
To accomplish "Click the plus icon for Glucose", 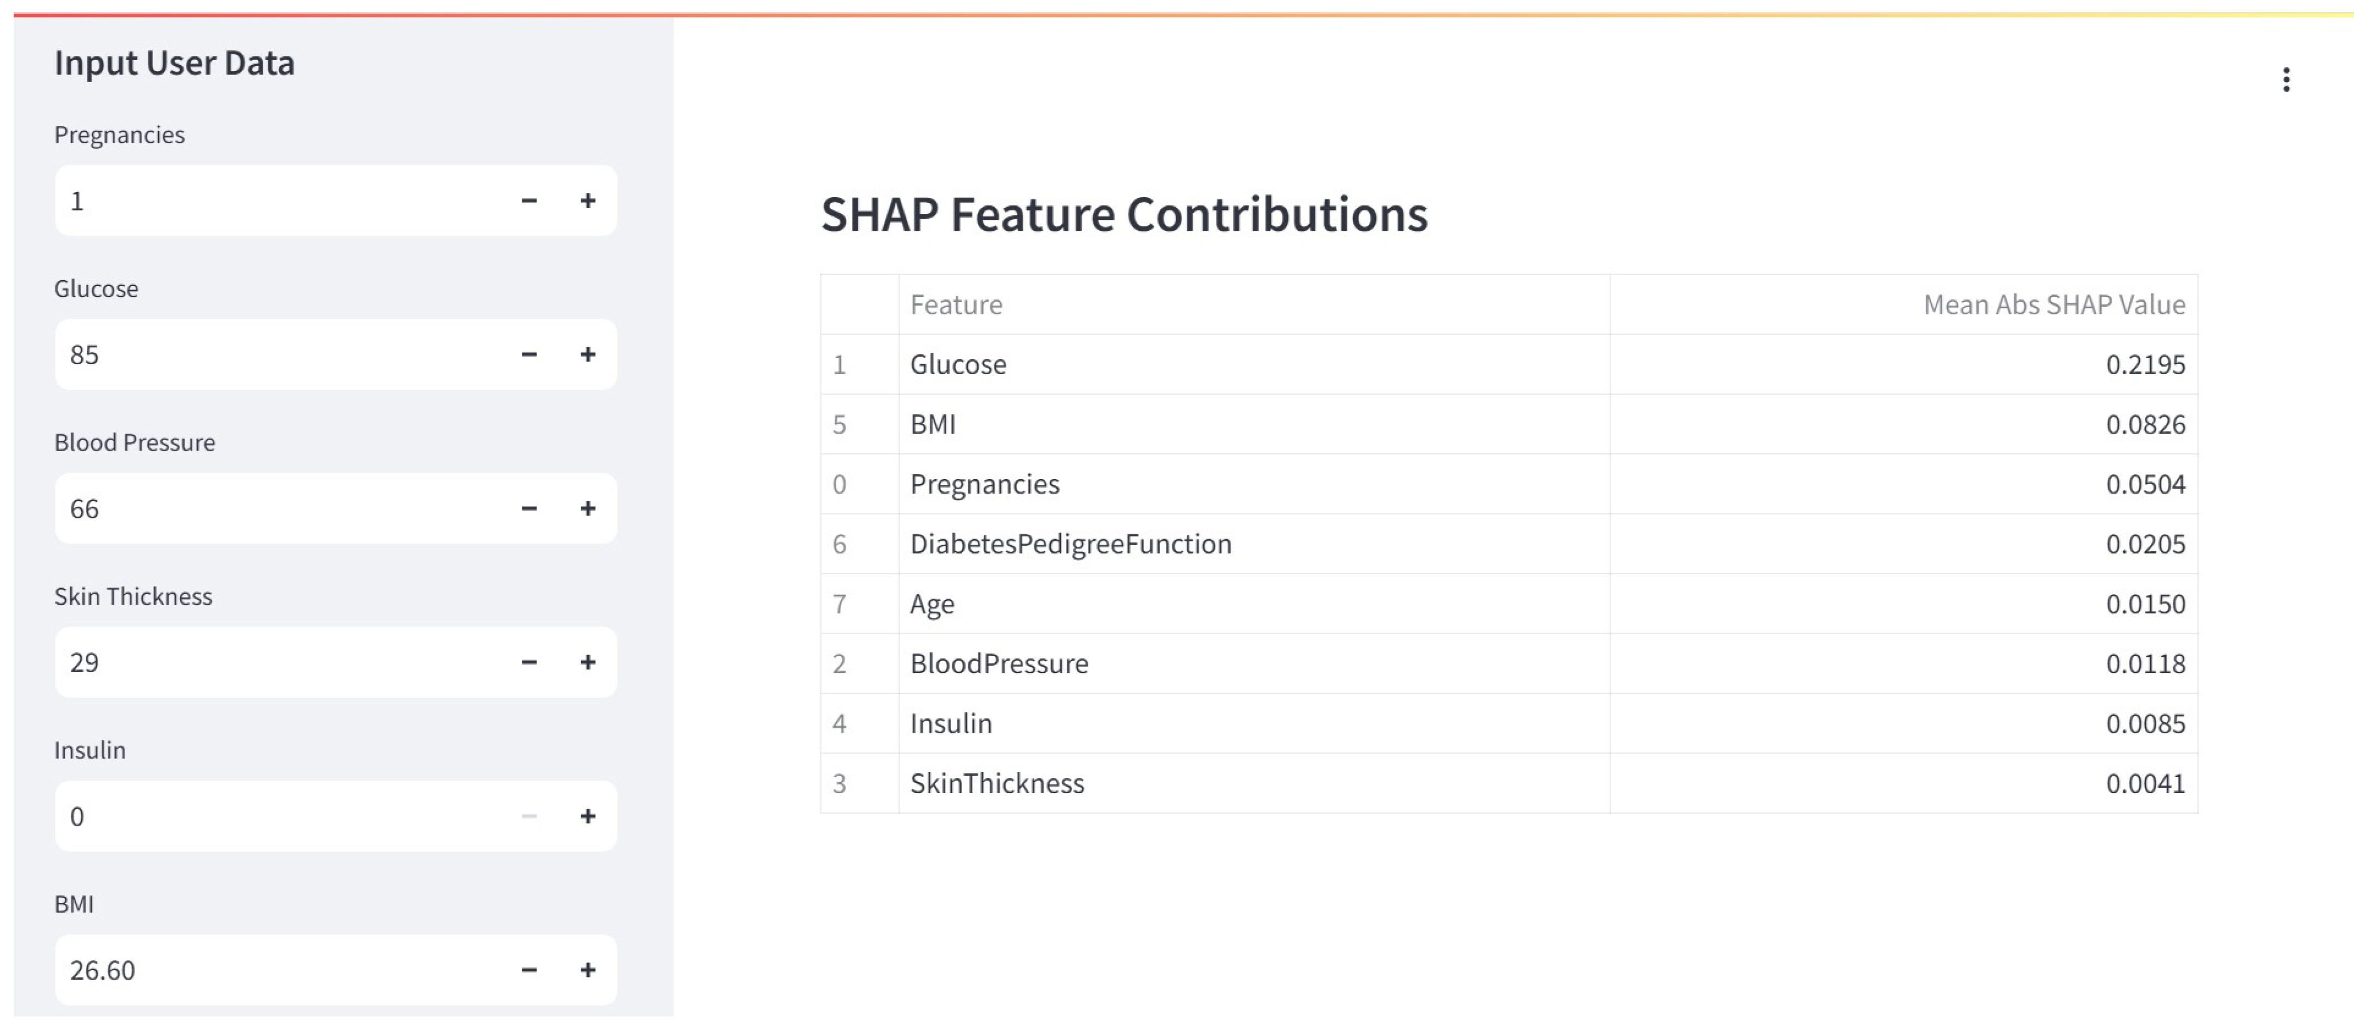I will [588, 354].
